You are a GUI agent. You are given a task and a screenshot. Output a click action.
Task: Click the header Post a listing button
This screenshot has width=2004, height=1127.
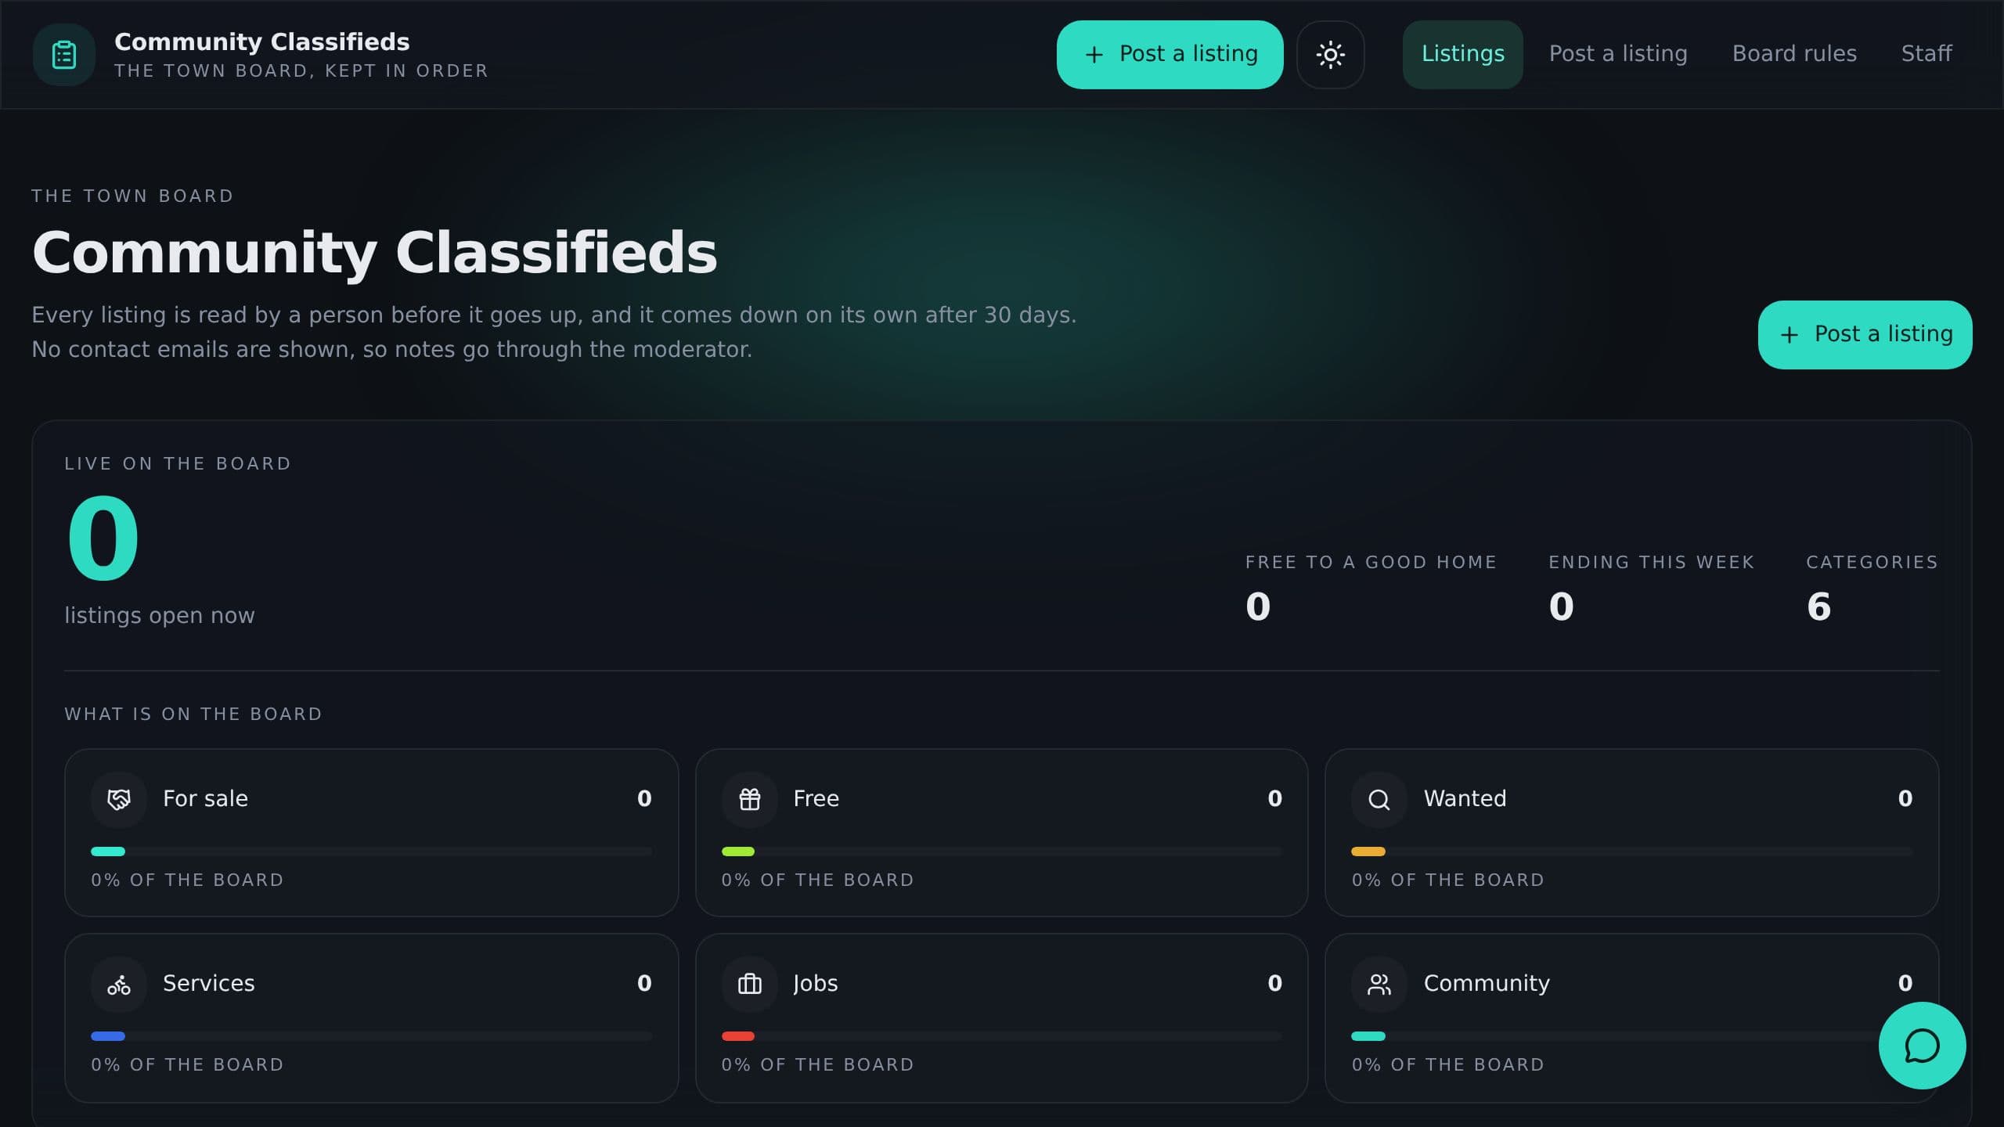click(1170, 55)
